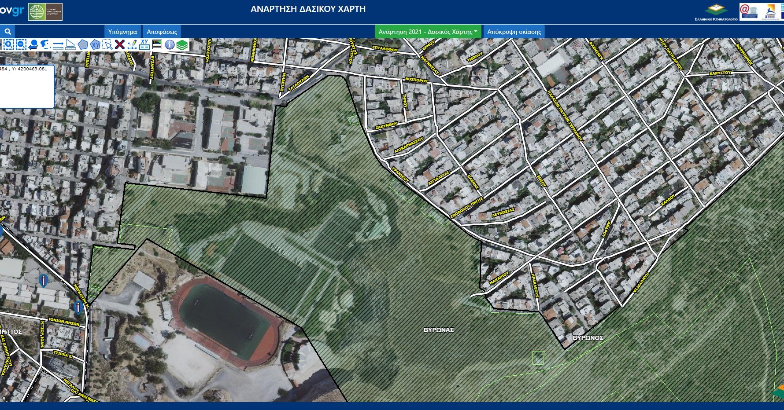Screen dimensions: 784x410
Task: Click the search magnifier icon
Action: [7, 32]
